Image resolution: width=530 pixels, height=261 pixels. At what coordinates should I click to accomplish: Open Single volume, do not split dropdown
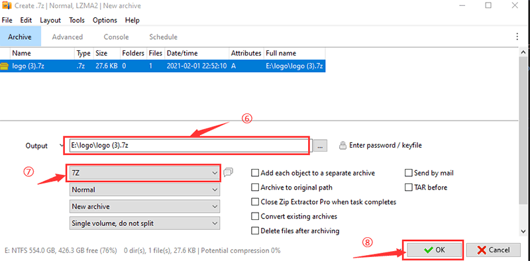click(144, 223)
